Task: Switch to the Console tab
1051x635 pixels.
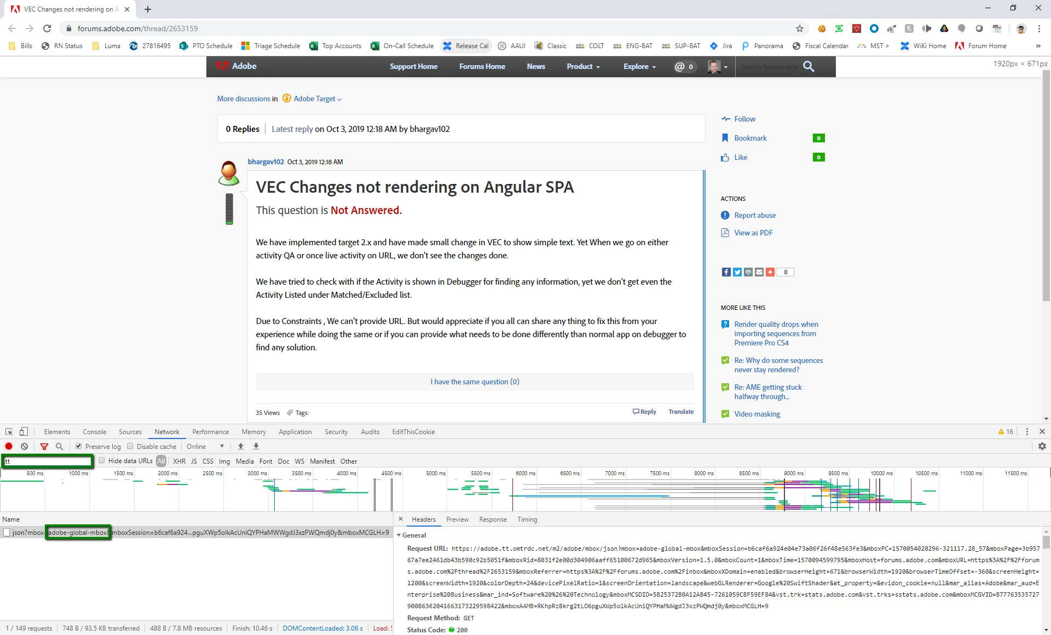Action: (94, 432)
